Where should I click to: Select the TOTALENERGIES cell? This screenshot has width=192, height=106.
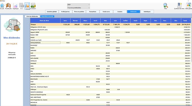click(x=45, y=43)
